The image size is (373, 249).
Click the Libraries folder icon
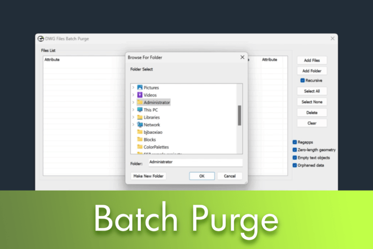pyautogui.click(x=140, y=117)
